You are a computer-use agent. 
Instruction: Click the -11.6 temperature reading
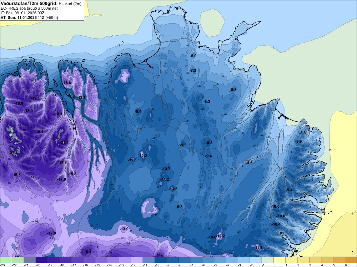point(132,160)
